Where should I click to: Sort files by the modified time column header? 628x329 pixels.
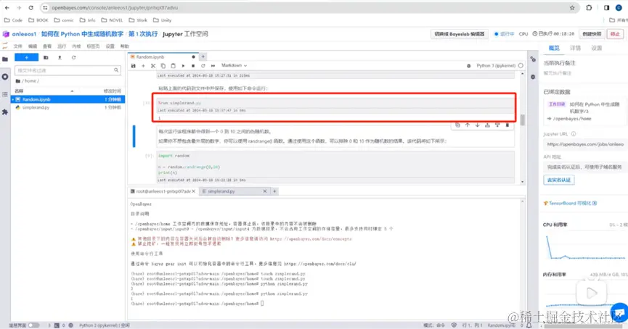tap(112, 91)
